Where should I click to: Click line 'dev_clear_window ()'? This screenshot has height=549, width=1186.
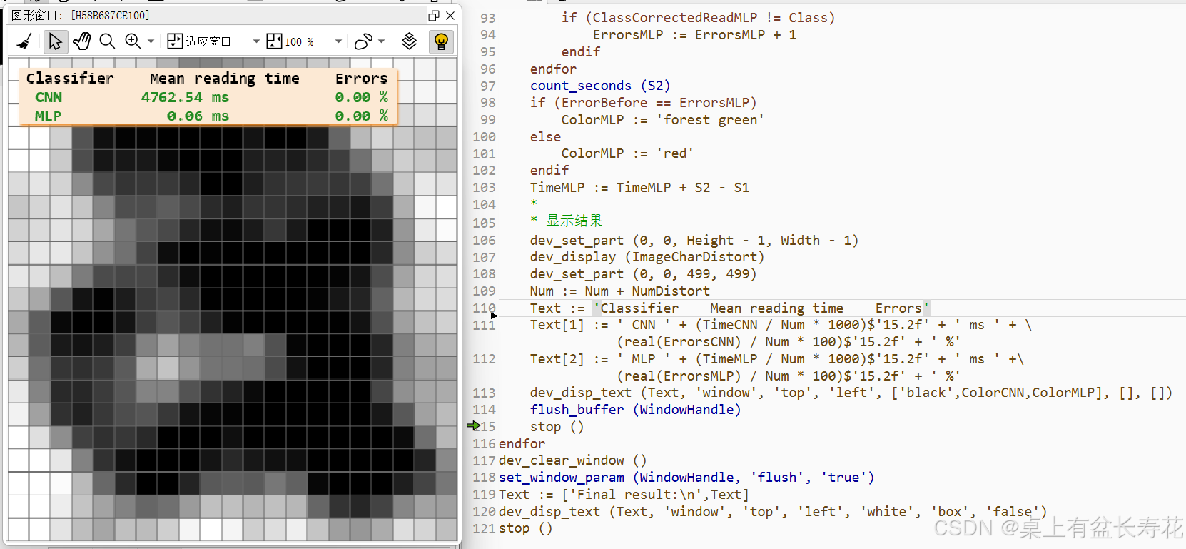pos(572,460)
